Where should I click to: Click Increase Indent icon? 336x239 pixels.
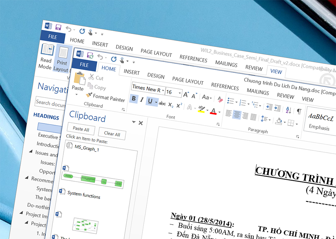[x=278, y=108]
